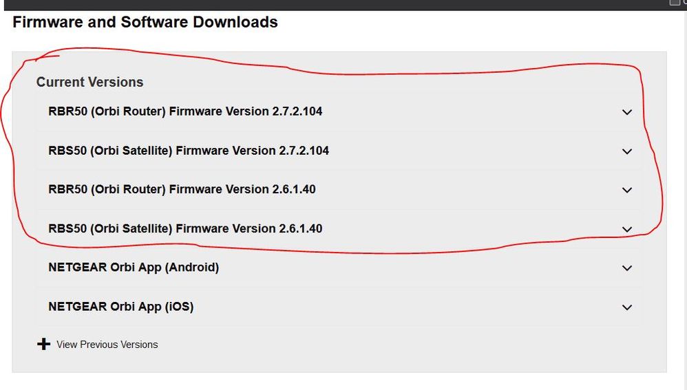
Task: Select RBS50 Orbi Satellite Firmware 2.7.2.104 title
Action: 189,151
